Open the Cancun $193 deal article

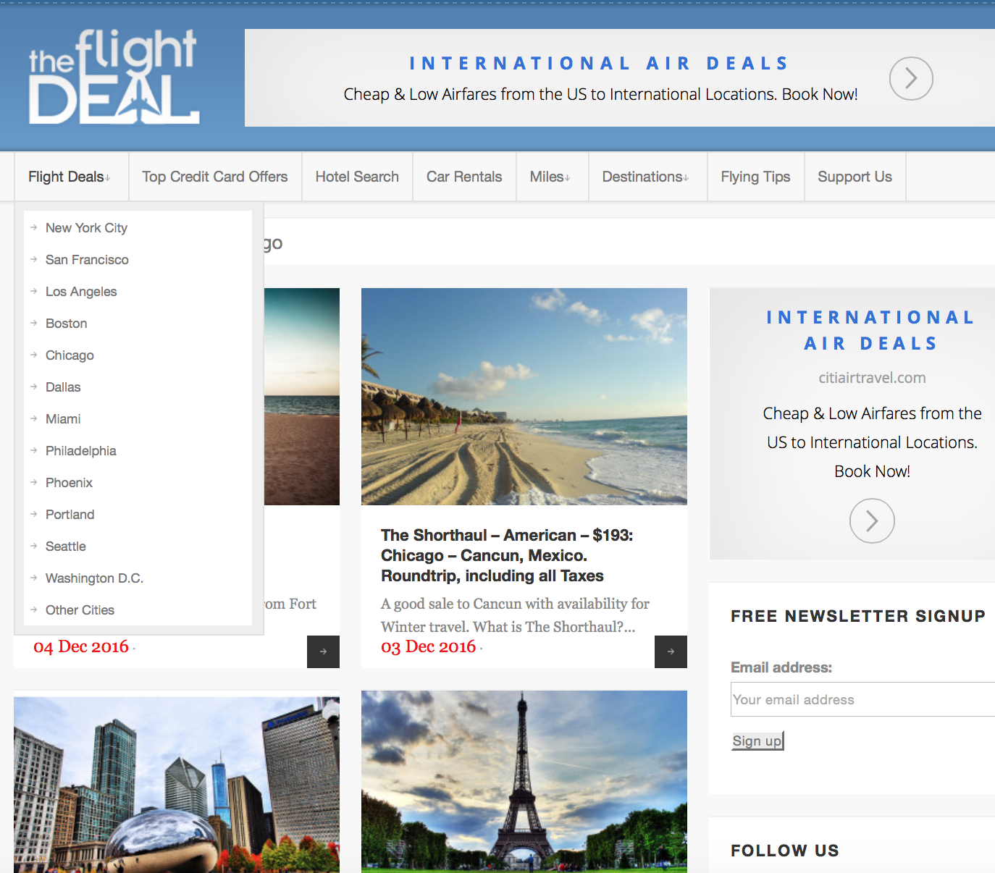[x=506, y=555]
